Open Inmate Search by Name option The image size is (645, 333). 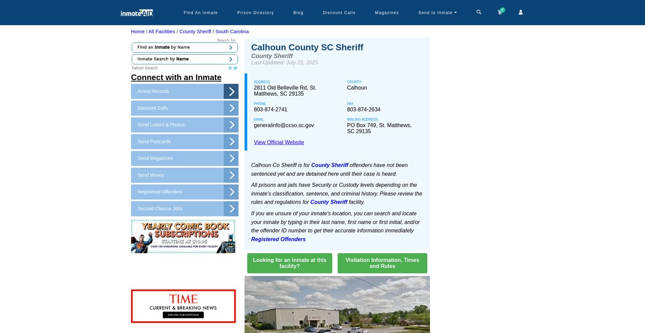(184, 59)
